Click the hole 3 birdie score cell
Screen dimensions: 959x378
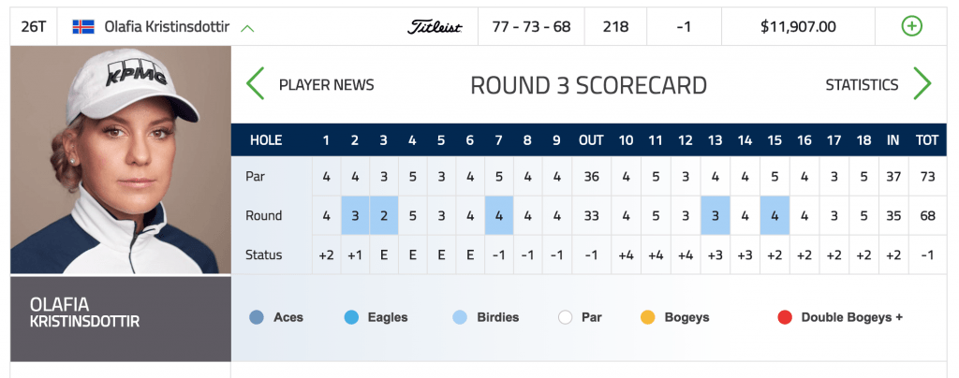tap(383, 215)
